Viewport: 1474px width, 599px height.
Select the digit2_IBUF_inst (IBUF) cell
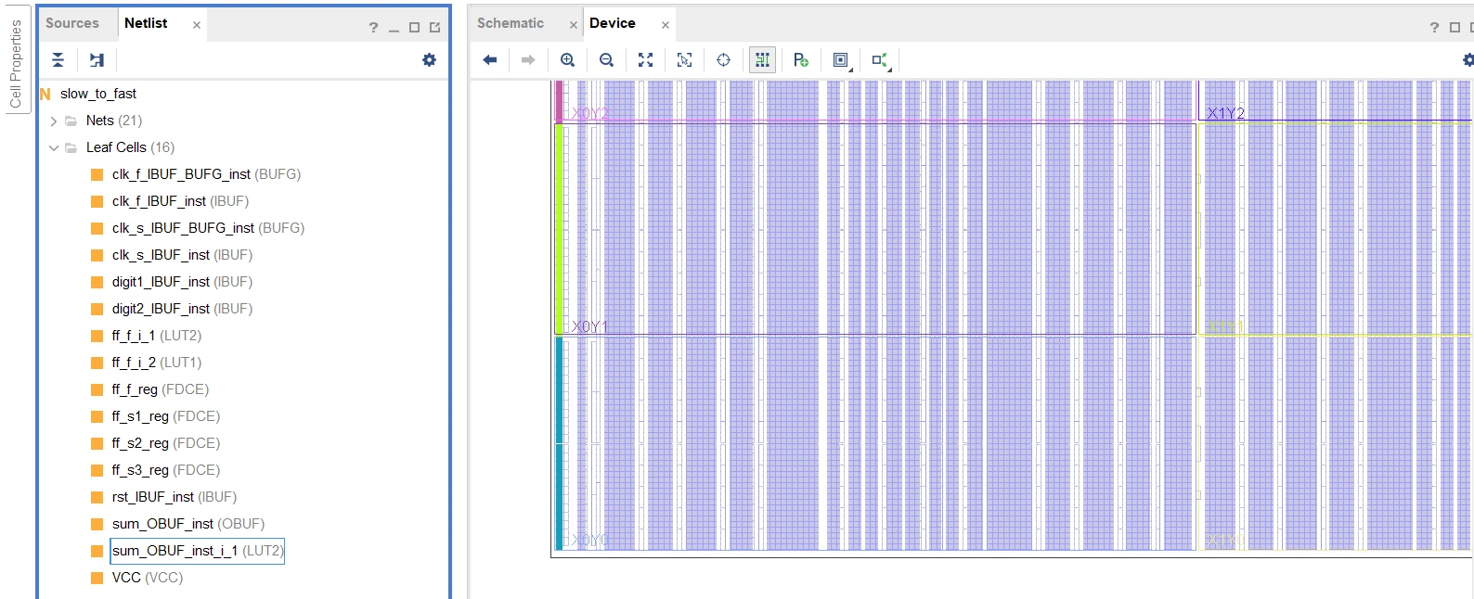point(182,309)
